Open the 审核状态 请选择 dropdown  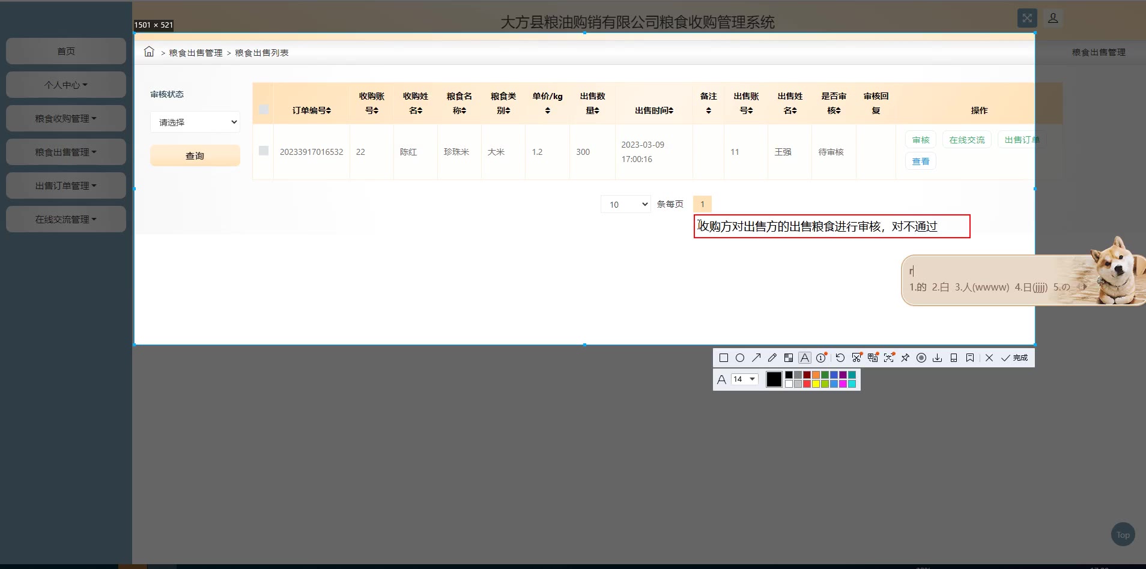(x=195, y=122)
